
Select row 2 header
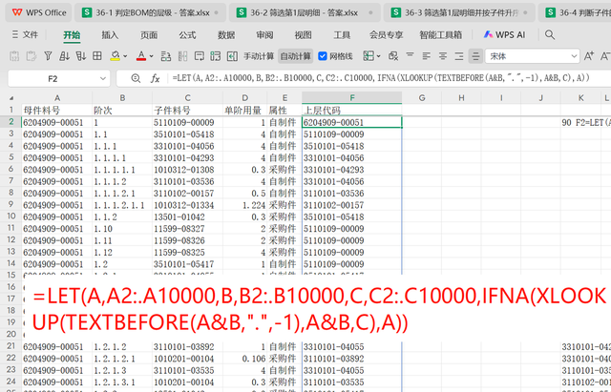click(11, 122)
